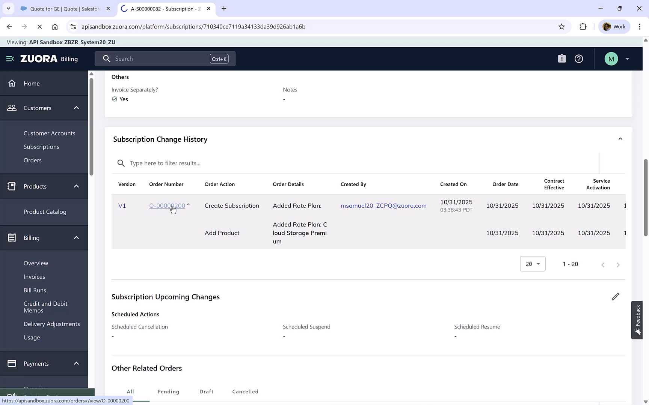Switch to the Pending orders tab

(x=168, y=391)
